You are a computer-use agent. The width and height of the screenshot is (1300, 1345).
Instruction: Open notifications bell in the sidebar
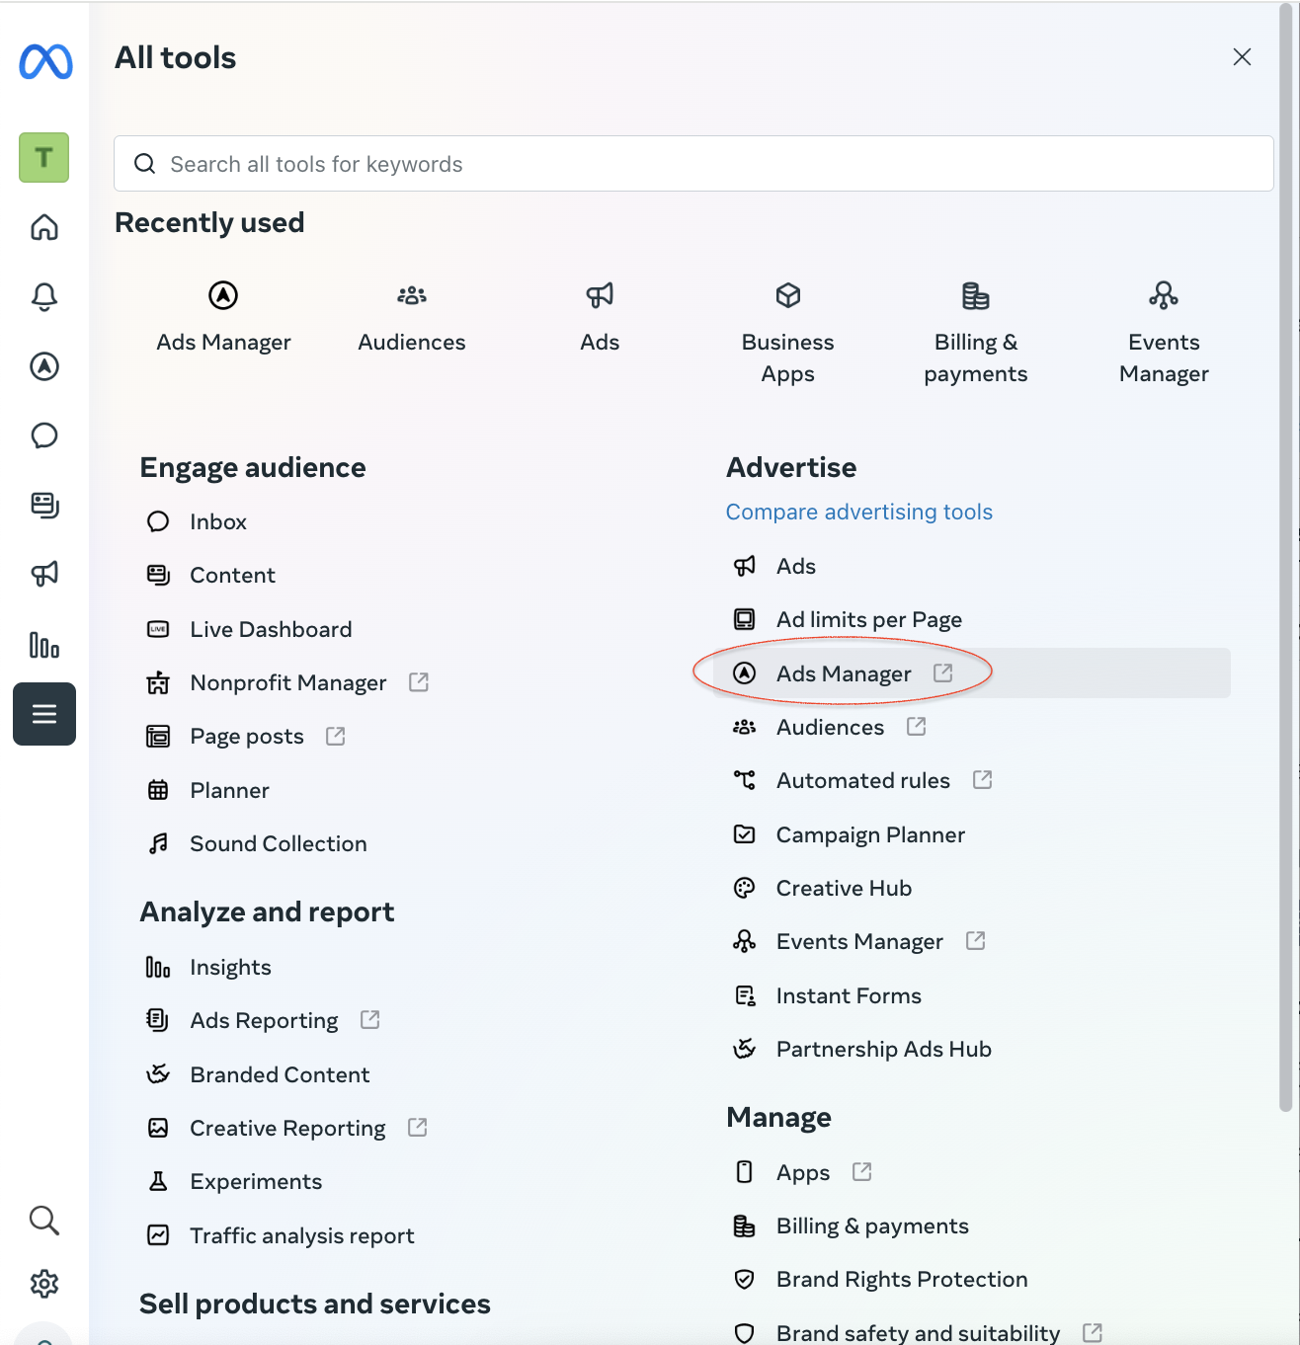pos(44,297)
